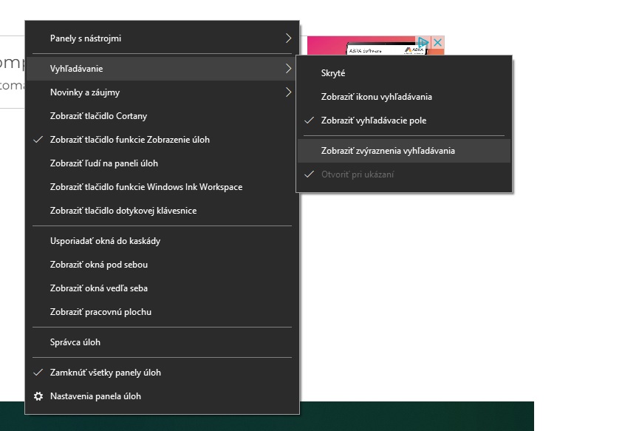This screenshot has height=431, width=639.
Task: Open Správca úloh
Action: click(163, 342)
